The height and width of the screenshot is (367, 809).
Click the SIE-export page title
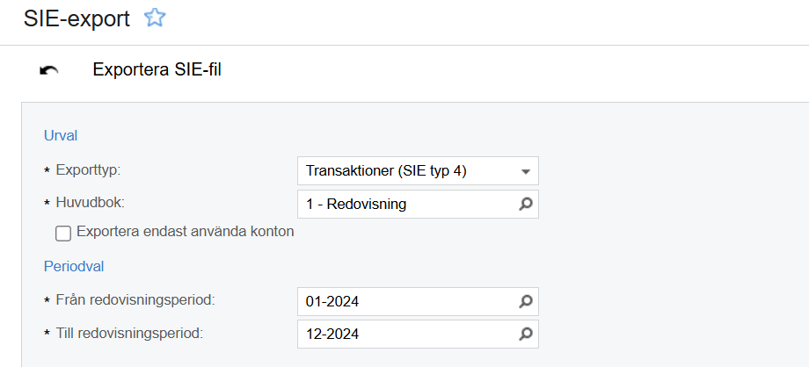(77, 18)
